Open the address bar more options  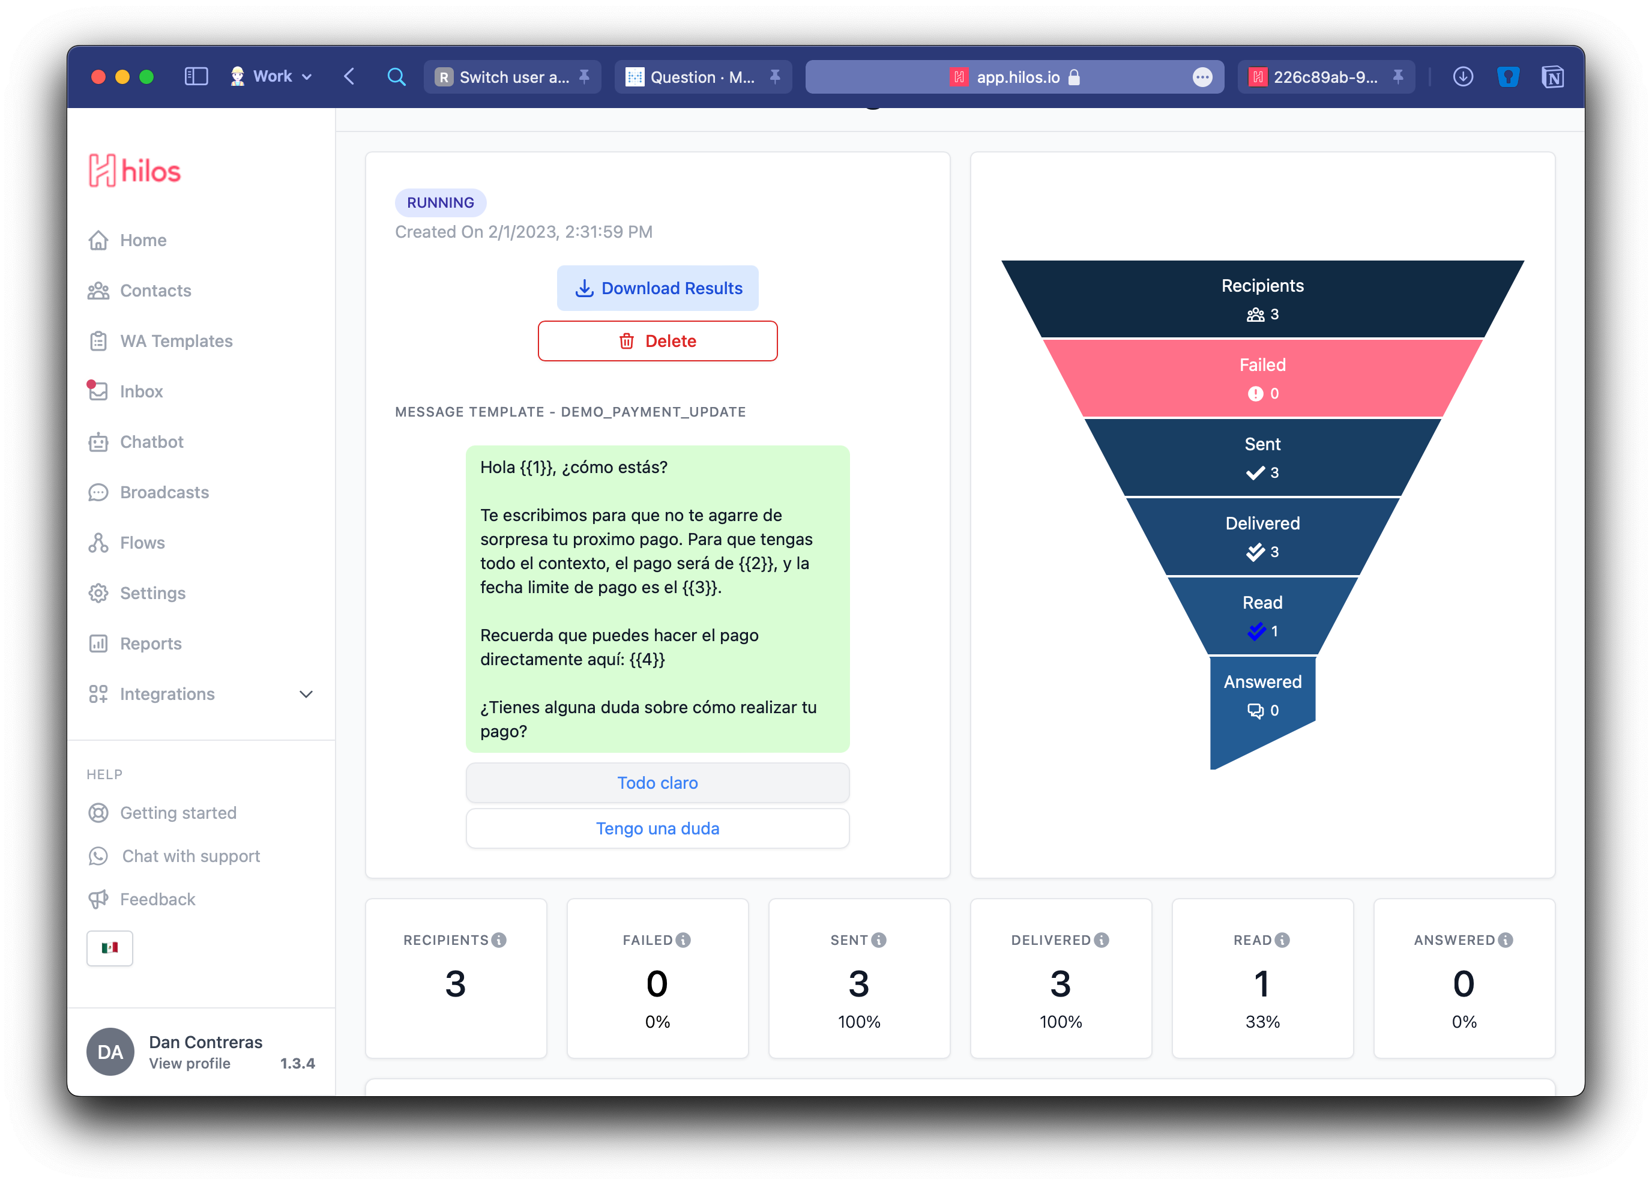[1202, 76]
